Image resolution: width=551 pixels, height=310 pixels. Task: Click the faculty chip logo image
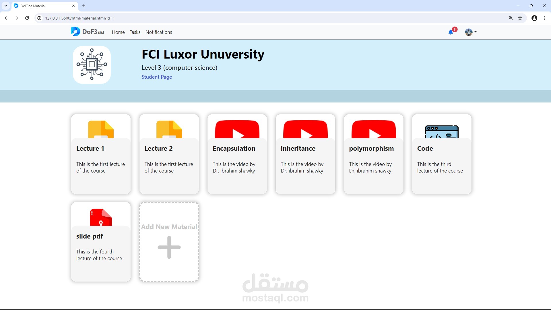pyautogui.click(x=92, y=65)
